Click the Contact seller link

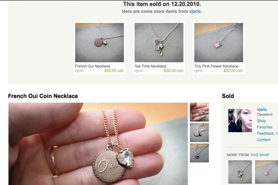pyautogui.click(x=264, y=140)
